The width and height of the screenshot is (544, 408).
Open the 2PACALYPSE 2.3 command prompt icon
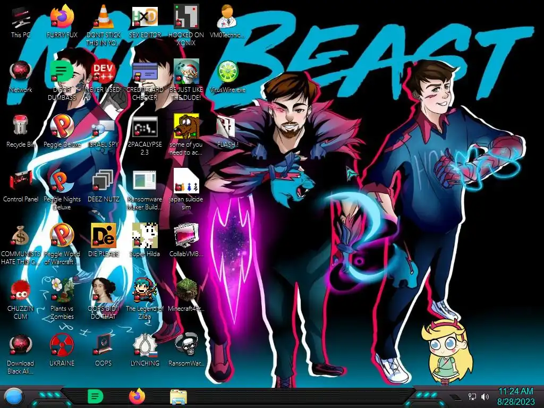click(144, 127)
